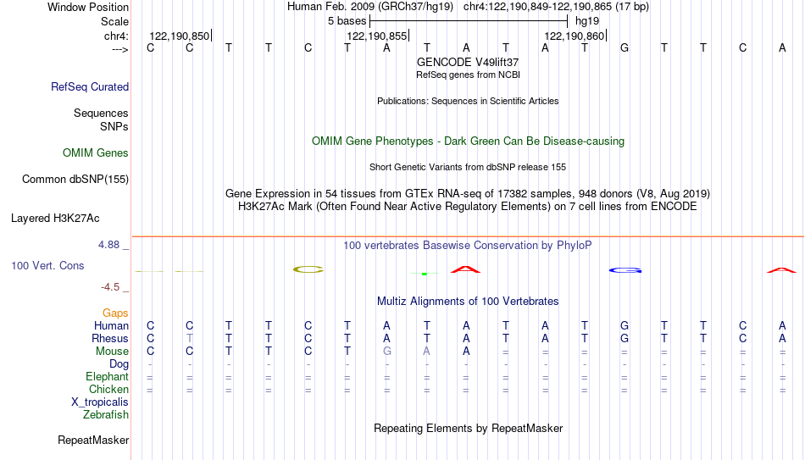Click the Human Feb. 2009 (GRCh37/hg19) text
Viewport: 805px width, 460px height.
pos(370,7)
